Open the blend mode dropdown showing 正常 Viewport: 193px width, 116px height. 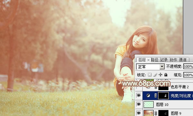pos(151,67)
